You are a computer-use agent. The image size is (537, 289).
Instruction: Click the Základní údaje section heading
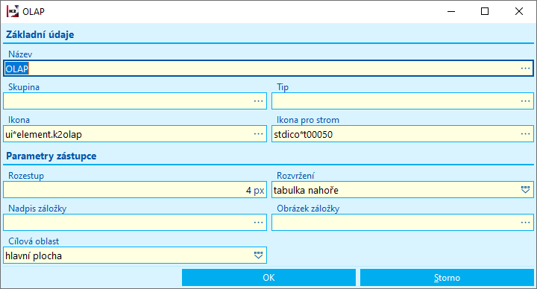[40, 34]
